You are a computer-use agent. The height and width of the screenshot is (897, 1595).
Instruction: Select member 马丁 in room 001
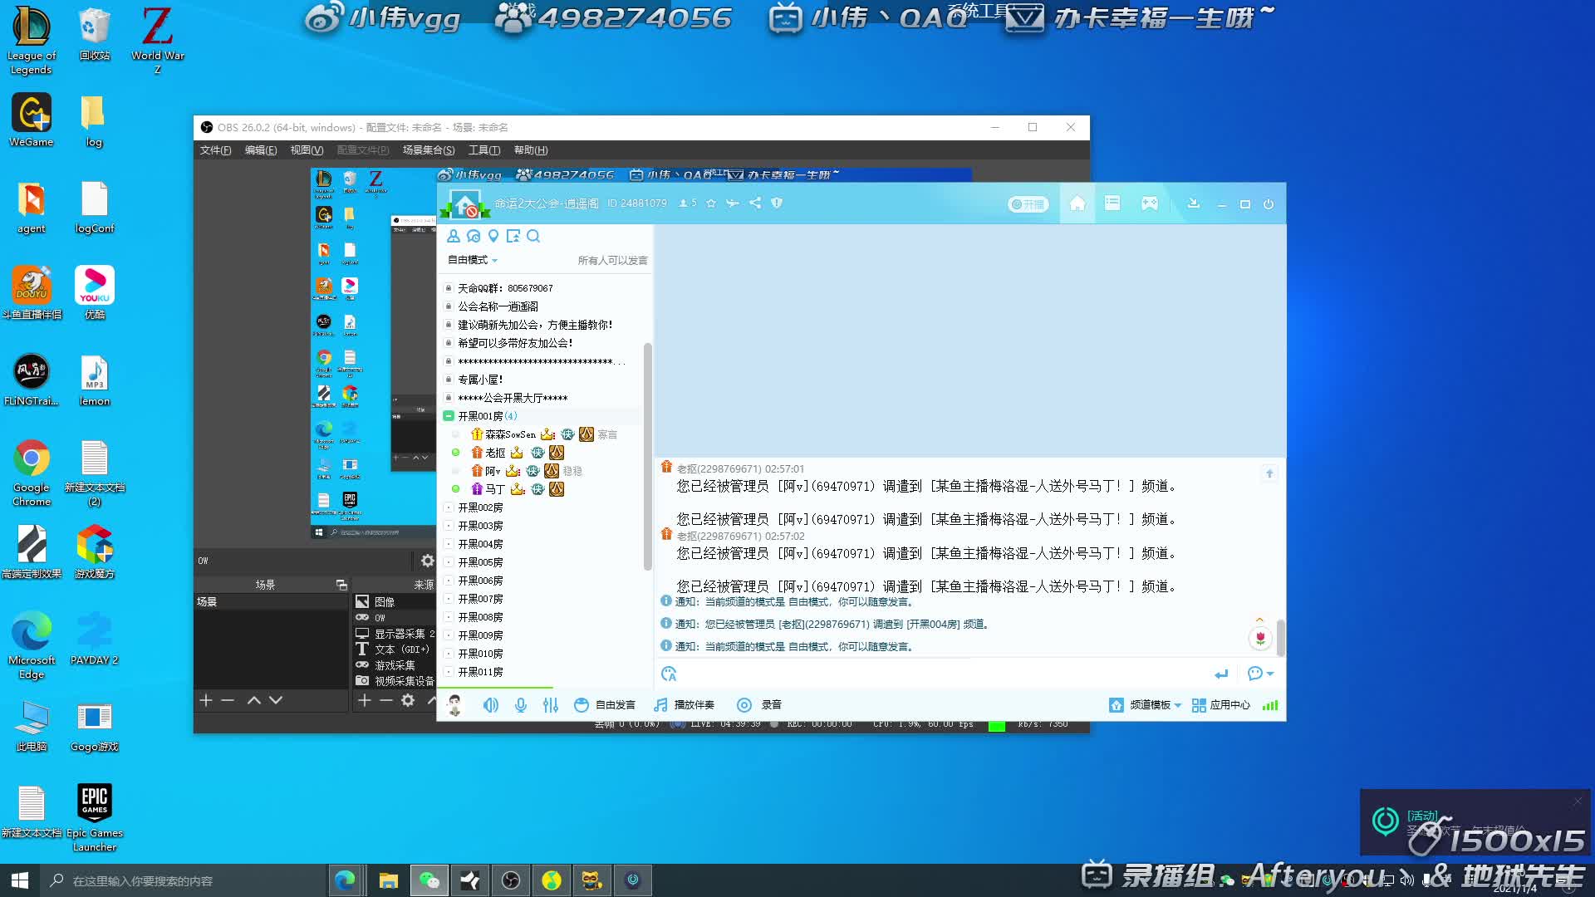(495, 489)
